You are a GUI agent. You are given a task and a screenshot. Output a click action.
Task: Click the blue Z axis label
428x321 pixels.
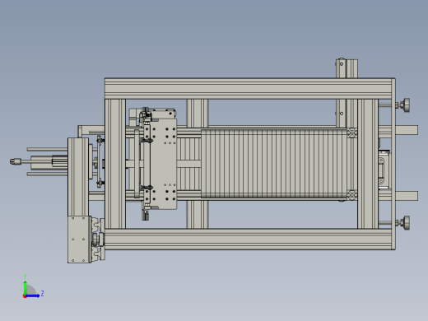point(42,293)
